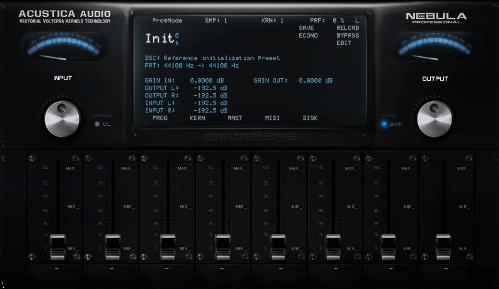
Task: Click the KRN: 1 readout
Action: [272, 21]
